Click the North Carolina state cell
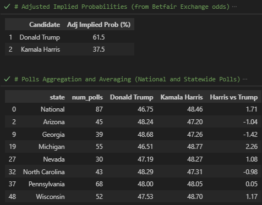Screen dimensions: 262x205 (x=44, y=172)
